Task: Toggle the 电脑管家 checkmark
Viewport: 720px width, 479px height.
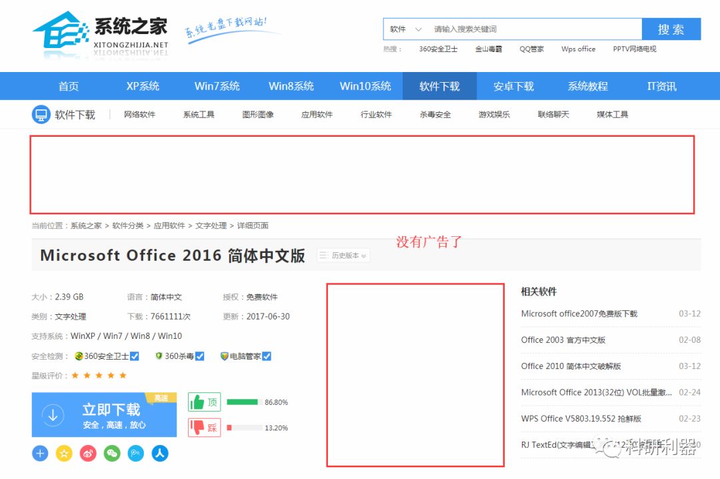Action: click(267, 356)
